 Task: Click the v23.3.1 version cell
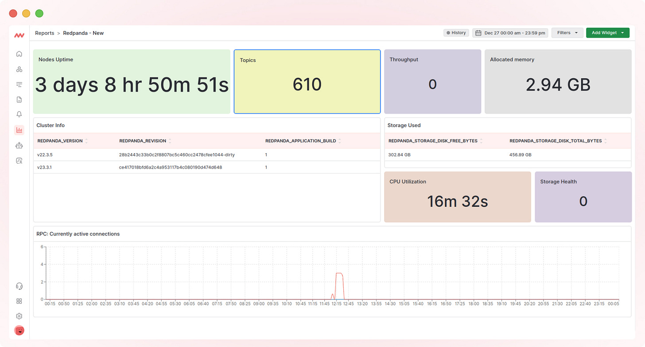coord(44,167)
